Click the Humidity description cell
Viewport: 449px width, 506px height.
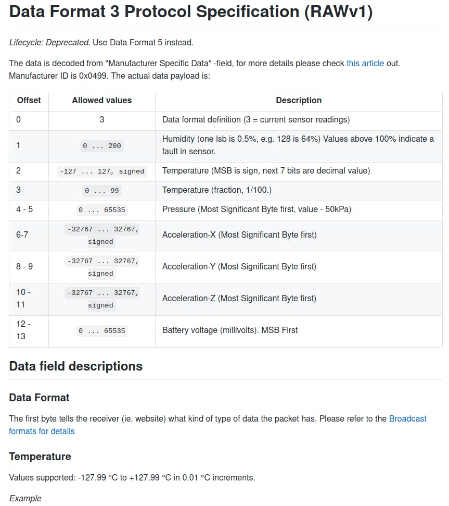coord(298,145)
